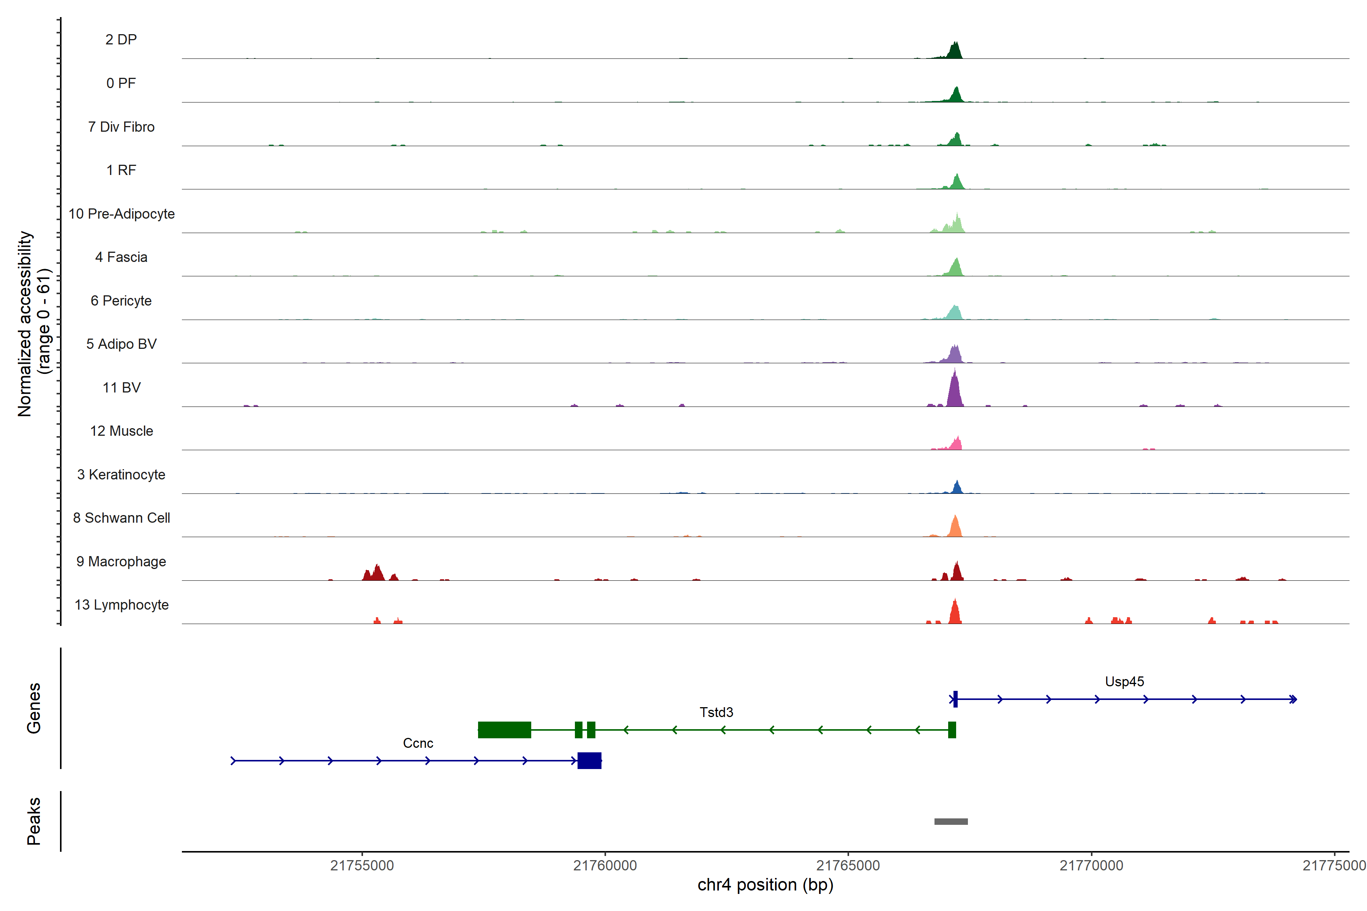Viewport: 1367px width, 911px height.
Task: Click the 2 DP track label
Action: 121,39
